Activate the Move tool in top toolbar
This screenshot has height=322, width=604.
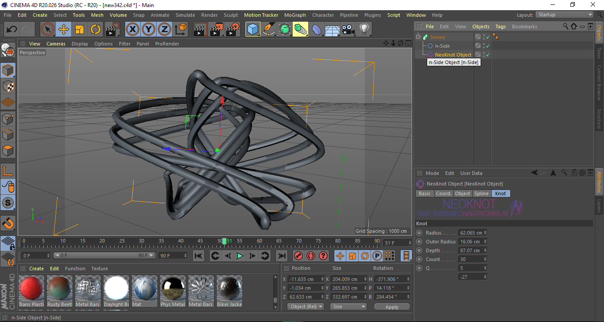64,30
